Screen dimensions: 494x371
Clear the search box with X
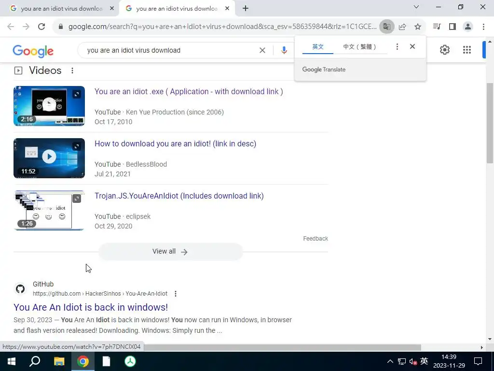point(262,50)
